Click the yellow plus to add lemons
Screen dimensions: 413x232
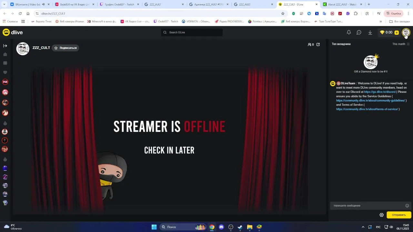pyautogui.click(x=397, y=33)
